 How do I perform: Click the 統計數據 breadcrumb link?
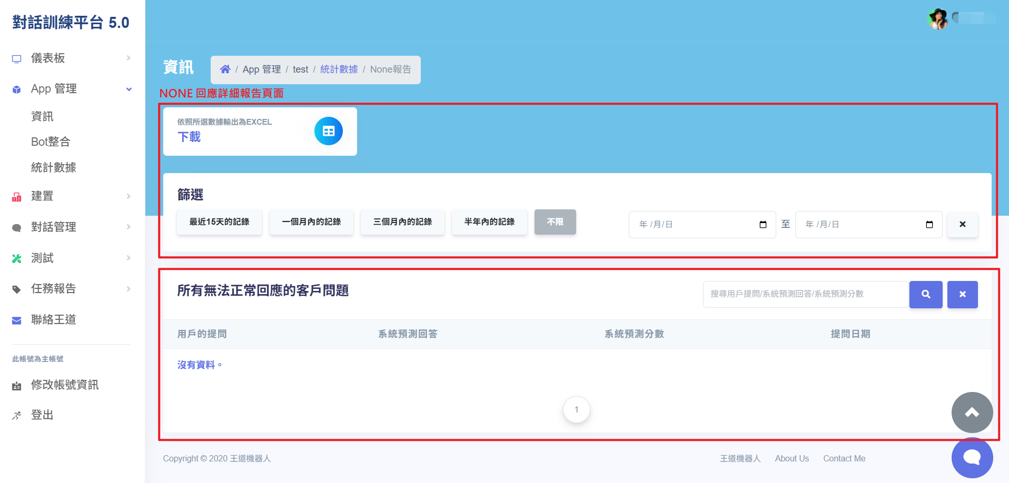(339, 69)
